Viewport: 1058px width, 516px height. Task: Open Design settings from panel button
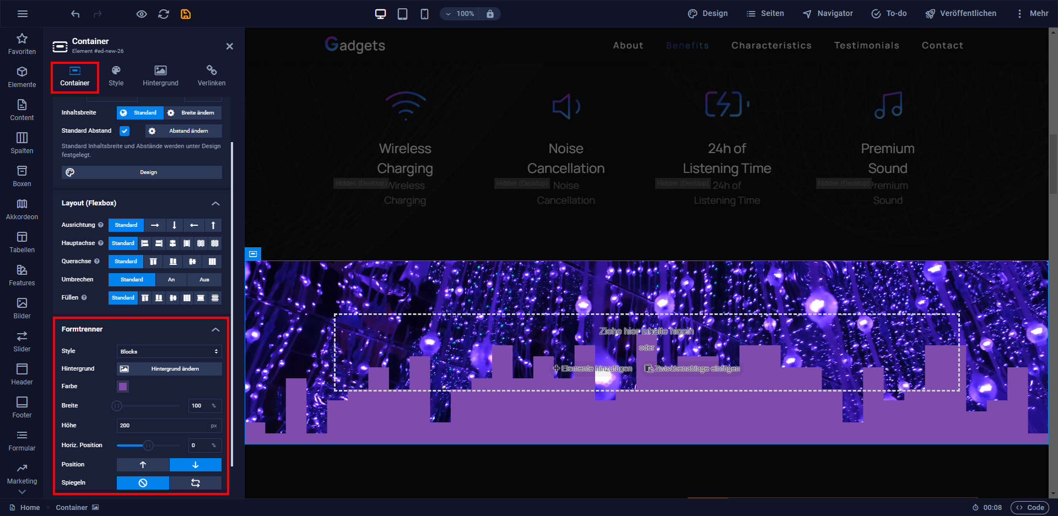(142, 172)
